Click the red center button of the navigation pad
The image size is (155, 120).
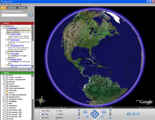(95, 114)
